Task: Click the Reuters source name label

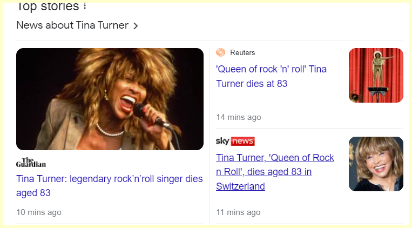Action: click(x=242, y=52)
